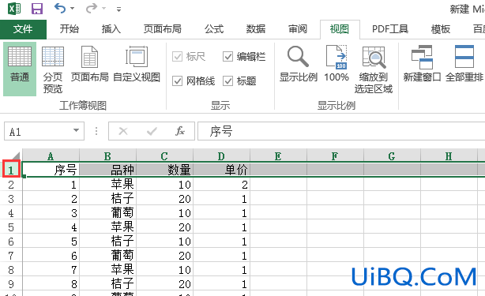Open Customize Quick Access Toolbar dropdown
This screenshot has height=296, width=485.
(x=118, y=9)
